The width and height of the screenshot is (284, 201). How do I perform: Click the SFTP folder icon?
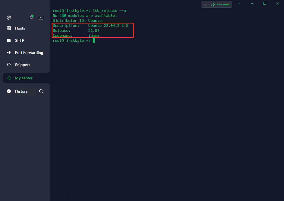pos(9,40)
